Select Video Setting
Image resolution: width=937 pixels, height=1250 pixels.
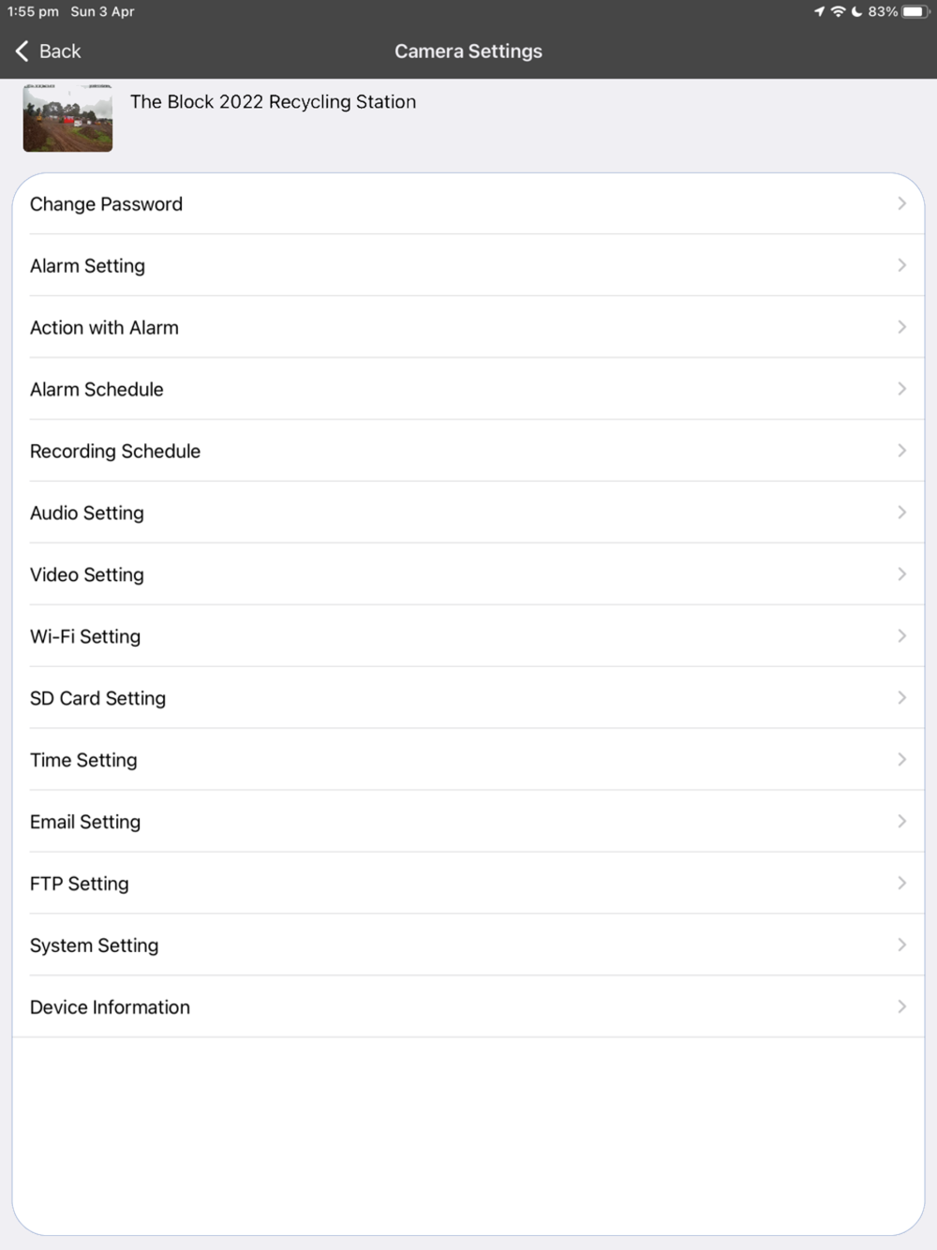(87, 574)
